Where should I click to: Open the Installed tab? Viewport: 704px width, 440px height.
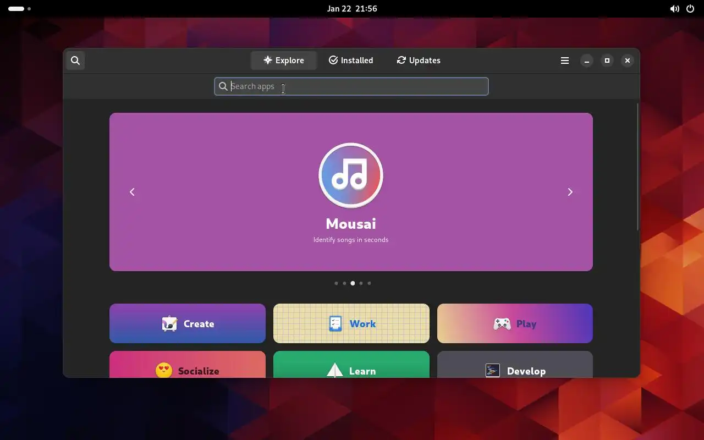pos(351,61)
